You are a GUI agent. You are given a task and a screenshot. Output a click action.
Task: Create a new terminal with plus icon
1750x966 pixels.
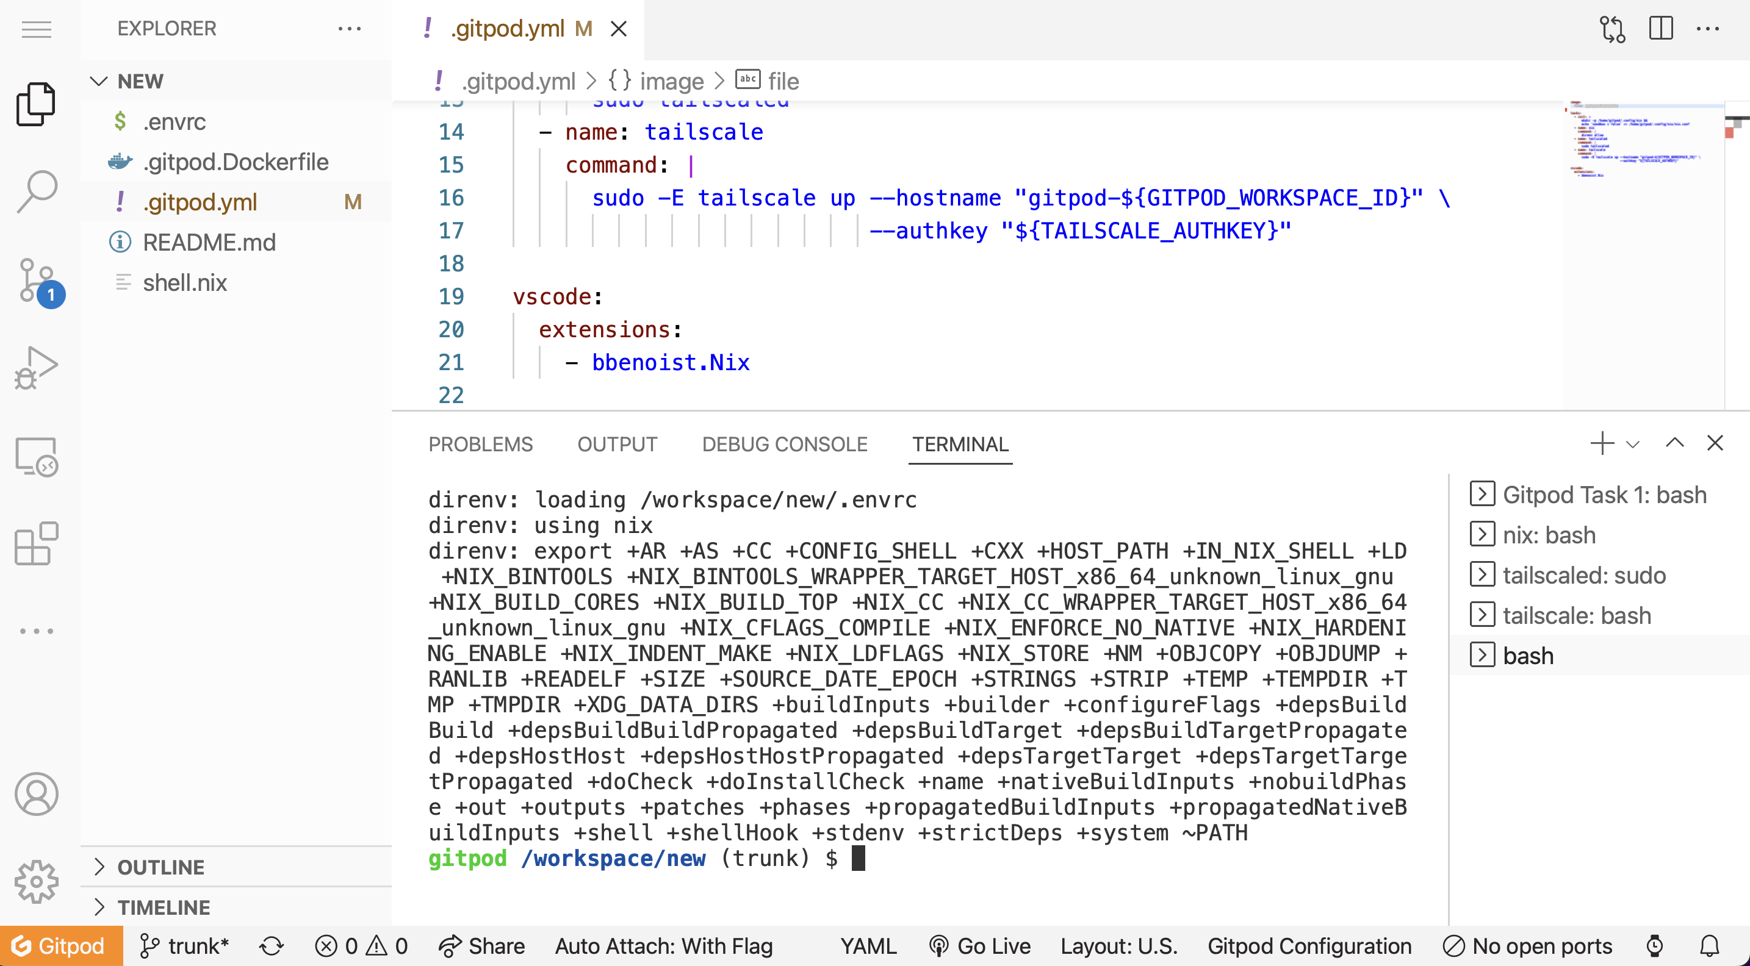[x=1602, y=443]
